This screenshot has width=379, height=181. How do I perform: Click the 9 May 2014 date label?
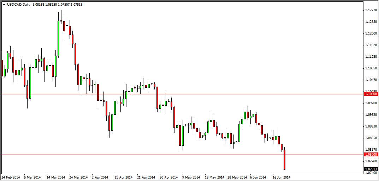point(190,177)
